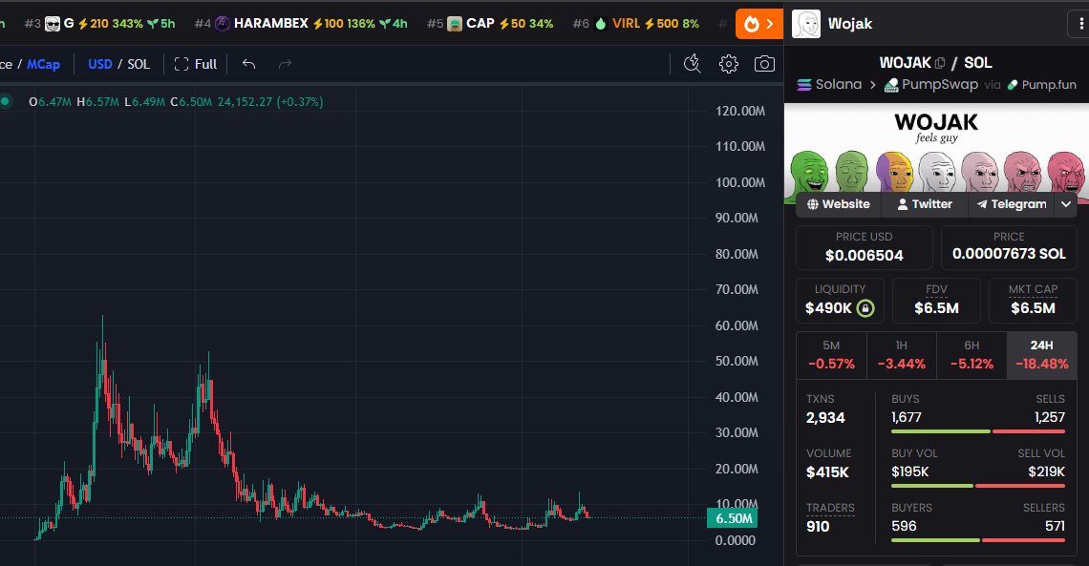The image size is (1089, 566).
Task: Open the token Website link
Action: click(x=839, y=204)
